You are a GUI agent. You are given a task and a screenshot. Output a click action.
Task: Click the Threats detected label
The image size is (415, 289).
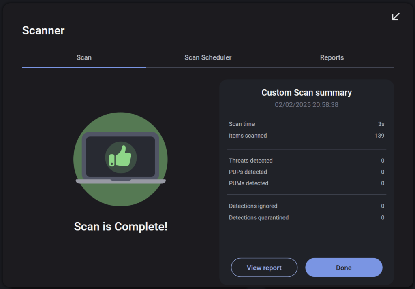click(x=250, y=161)
